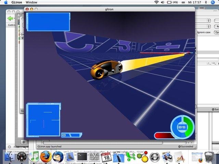Toggle the Ignore case option
The image size is (219, 164).
click(204, 32)
